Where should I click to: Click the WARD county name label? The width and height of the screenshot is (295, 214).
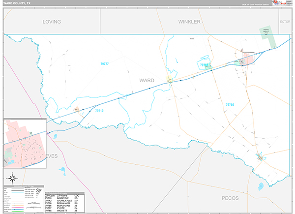(x=147, y=80)
